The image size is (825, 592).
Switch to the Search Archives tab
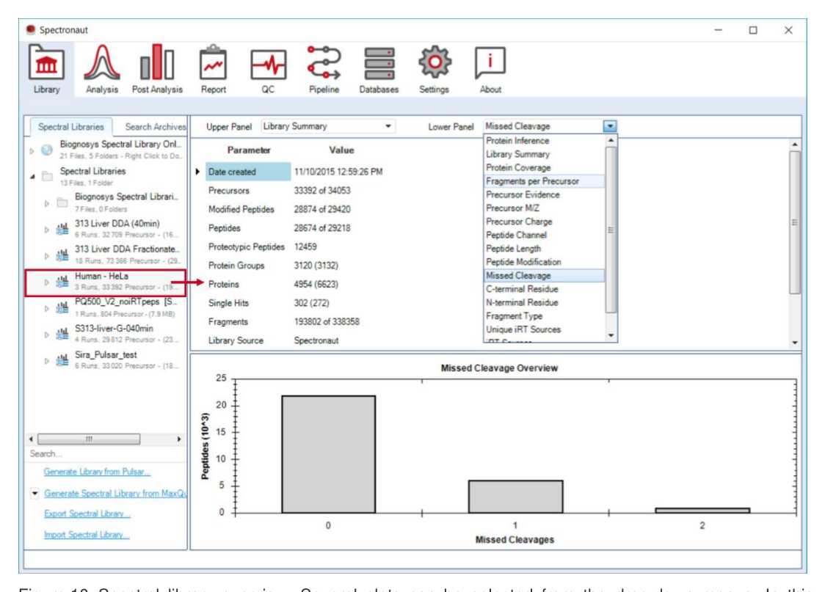pos(155,127)
